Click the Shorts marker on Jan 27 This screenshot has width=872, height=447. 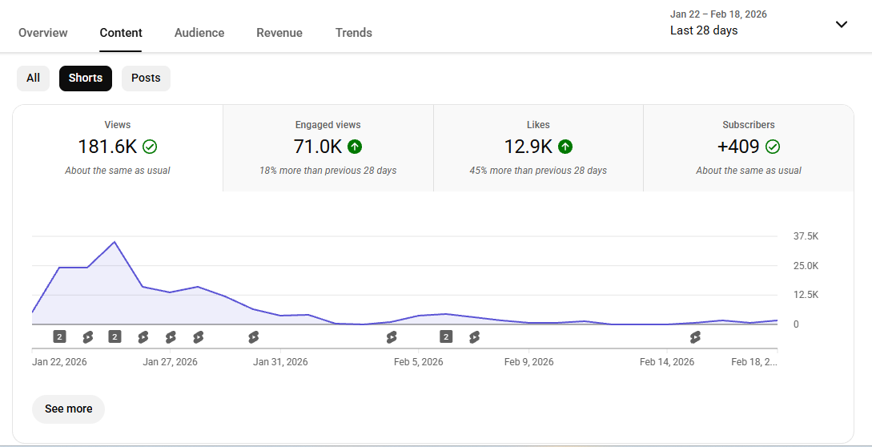(171, 337)
